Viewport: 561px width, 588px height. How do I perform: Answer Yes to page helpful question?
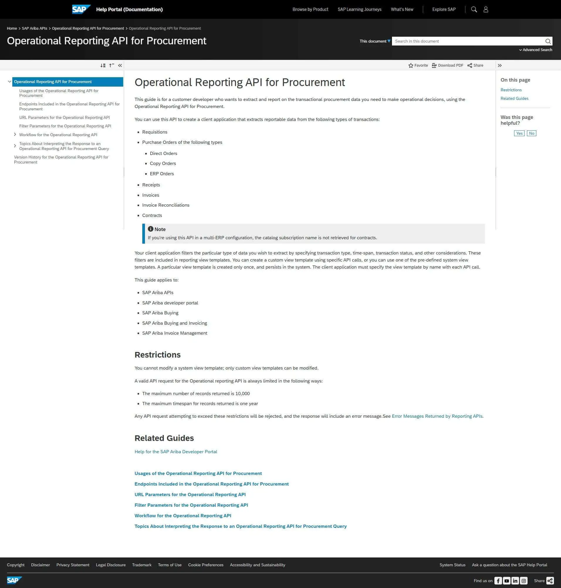(x=519, y=134)
